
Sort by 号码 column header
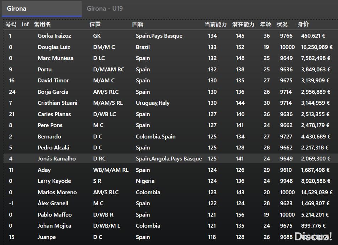point(11,24)
